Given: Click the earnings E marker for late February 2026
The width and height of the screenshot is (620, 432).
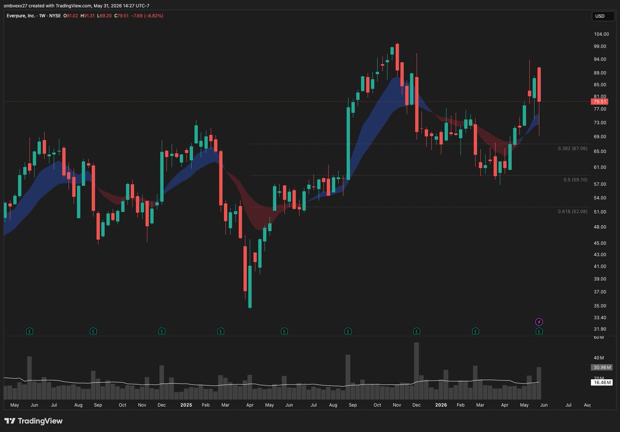Looking at the screenshot, I should click(475, 331).
